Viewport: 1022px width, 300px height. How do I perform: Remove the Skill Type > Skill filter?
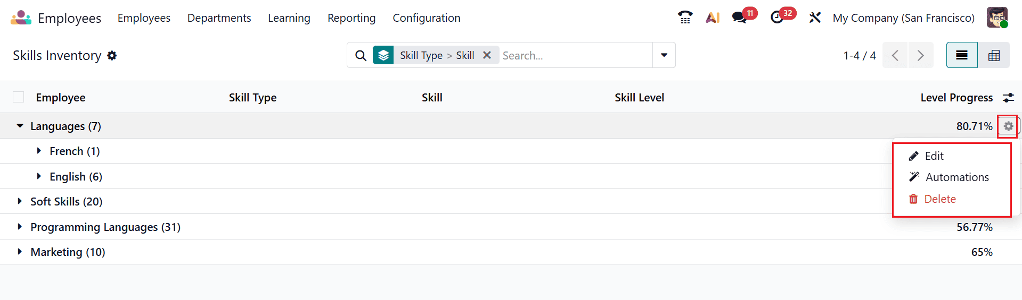pyautogui.click(x=487, y=55)
